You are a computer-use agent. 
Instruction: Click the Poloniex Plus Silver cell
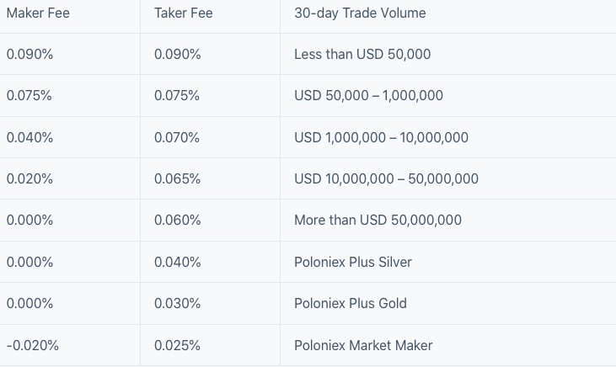tap(353, 262)
